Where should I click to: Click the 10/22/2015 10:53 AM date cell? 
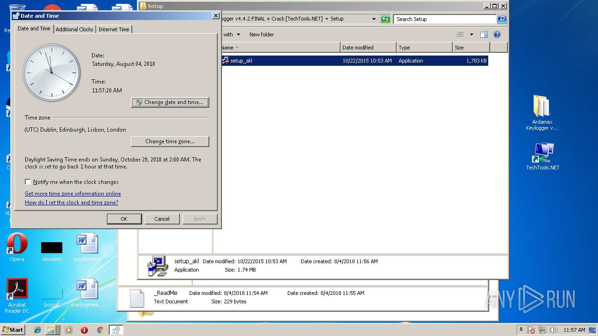tap(367, 61)
